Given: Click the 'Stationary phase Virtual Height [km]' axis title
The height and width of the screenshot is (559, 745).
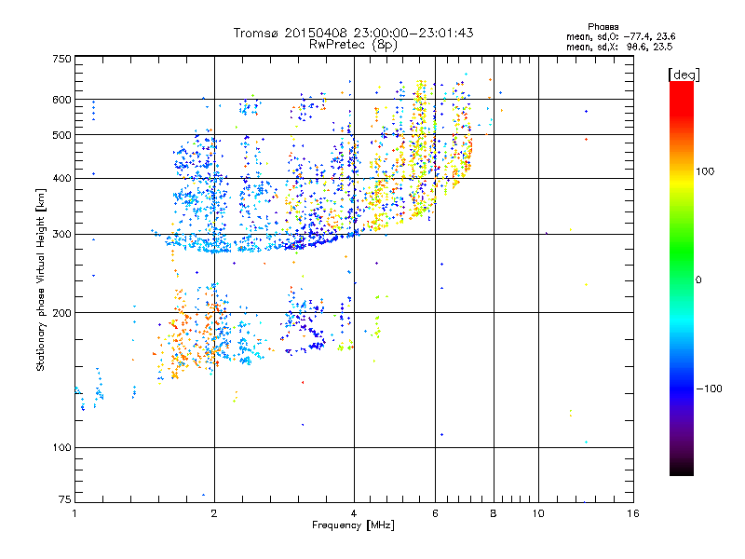Looking at the screenshot, I should click(x=41, y=279).
